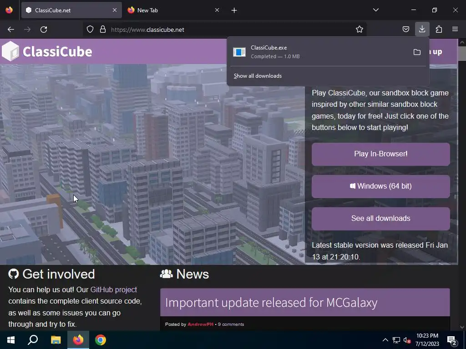Open a new tab with plus button
This screenshot has height=349, width=466.
point(234,10)
